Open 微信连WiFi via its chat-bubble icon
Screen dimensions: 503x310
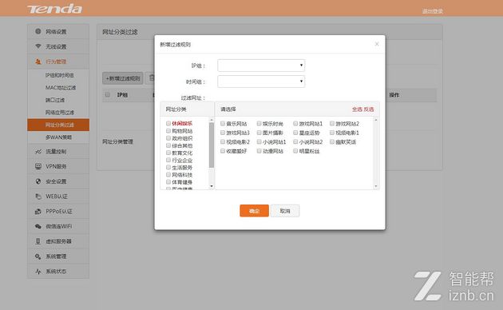pyautogui.click(x=38, y=226)
